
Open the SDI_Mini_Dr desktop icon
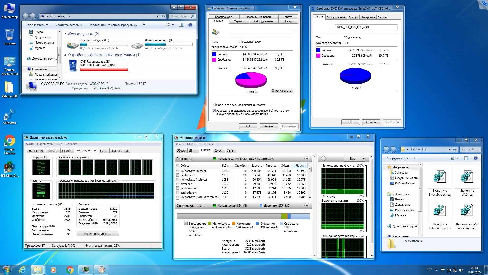click(9, 168)
